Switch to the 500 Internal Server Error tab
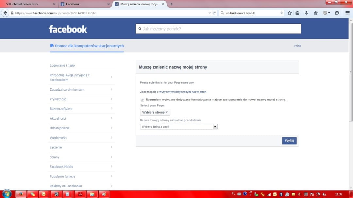353x198 pixels. click(29, 4)
